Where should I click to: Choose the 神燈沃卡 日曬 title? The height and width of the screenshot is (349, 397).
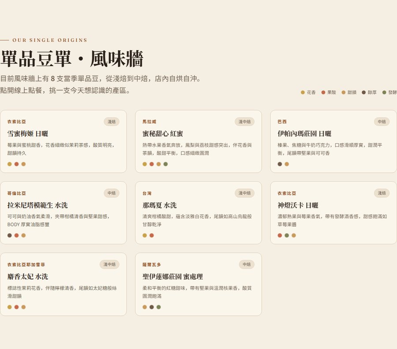pos(298,205)
